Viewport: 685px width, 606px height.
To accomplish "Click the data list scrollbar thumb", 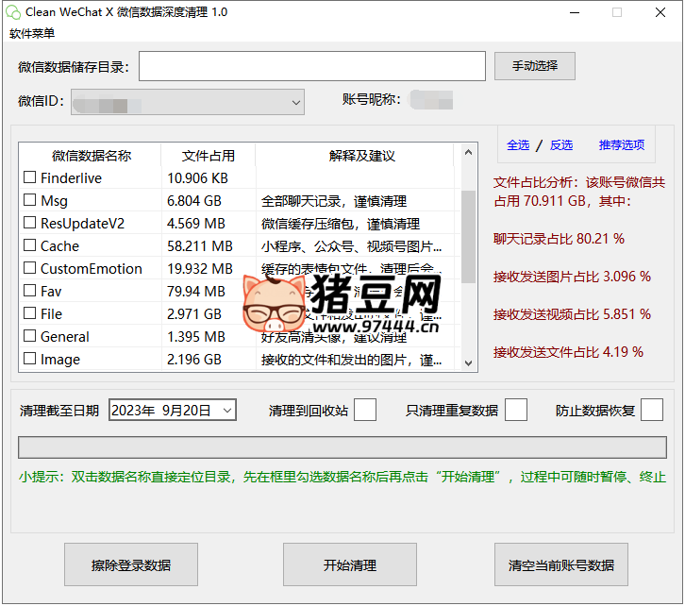I will coord(468,236).
